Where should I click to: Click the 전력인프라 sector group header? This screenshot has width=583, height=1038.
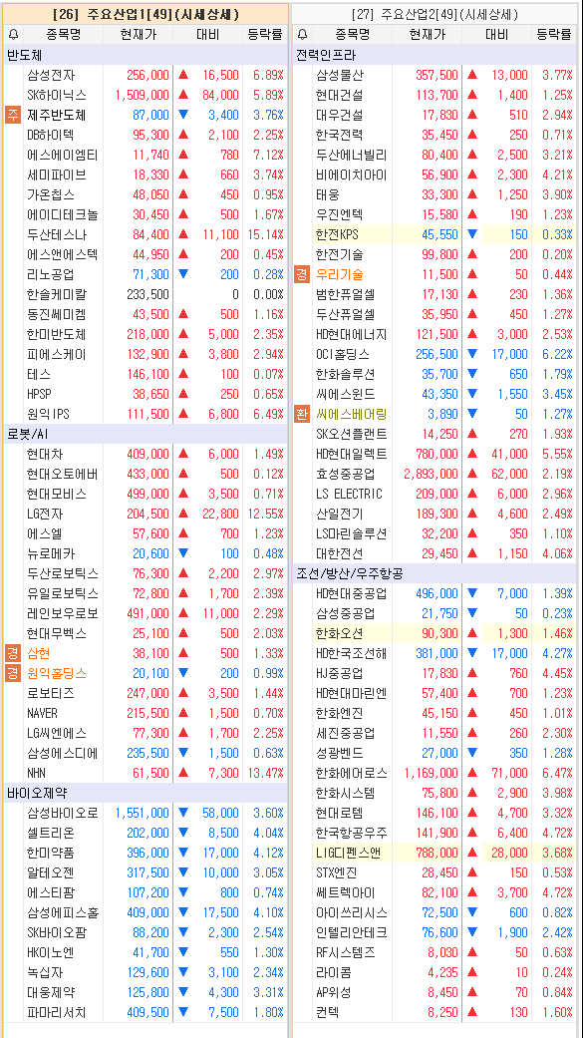435,54
